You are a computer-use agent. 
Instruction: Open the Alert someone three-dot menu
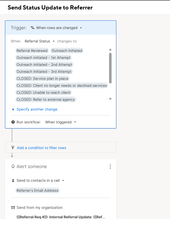coord(110,166)
